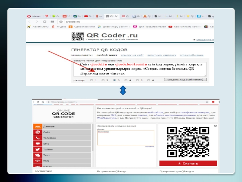
Task: Focus the qrcoder.ru address field
Action: tap(136, 22)
